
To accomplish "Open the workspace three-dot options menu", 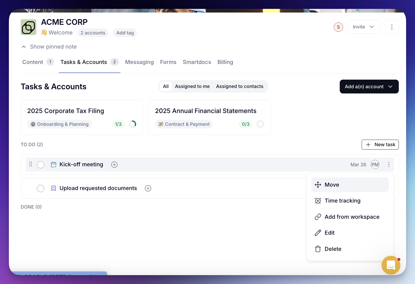I will coord(391,27).
